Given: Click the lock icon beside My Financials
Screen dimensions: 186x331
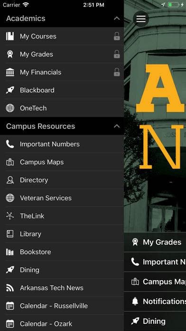Looking at the screenshot, I should [x=117, y=72].
